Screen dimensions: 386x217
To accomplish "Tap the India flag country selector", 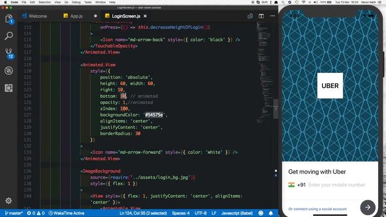I will (291, 185).
